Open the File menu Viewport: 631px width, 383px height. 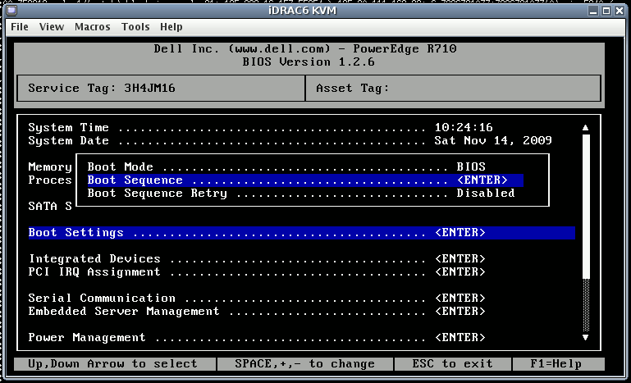coord(20,27)
